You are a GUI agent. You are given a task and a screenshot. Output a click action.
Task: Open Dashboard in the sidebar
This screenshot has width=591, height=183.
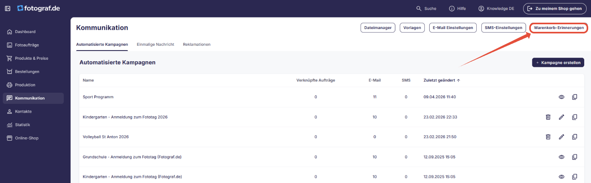[33, 32]
